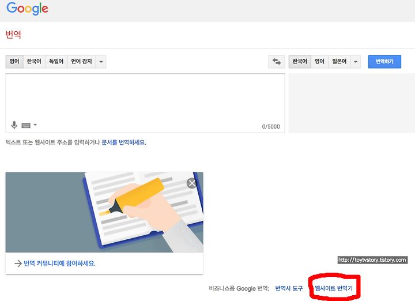Click the 비즈니스용 Google 번역 label
This screenshot has height=301, width=415.
click(x=239, y=288)
